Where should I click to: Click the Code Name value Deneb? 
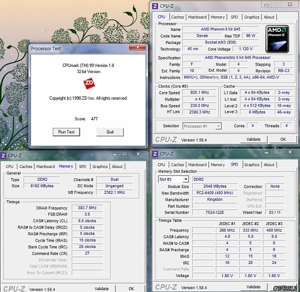(x=202, y=36)
